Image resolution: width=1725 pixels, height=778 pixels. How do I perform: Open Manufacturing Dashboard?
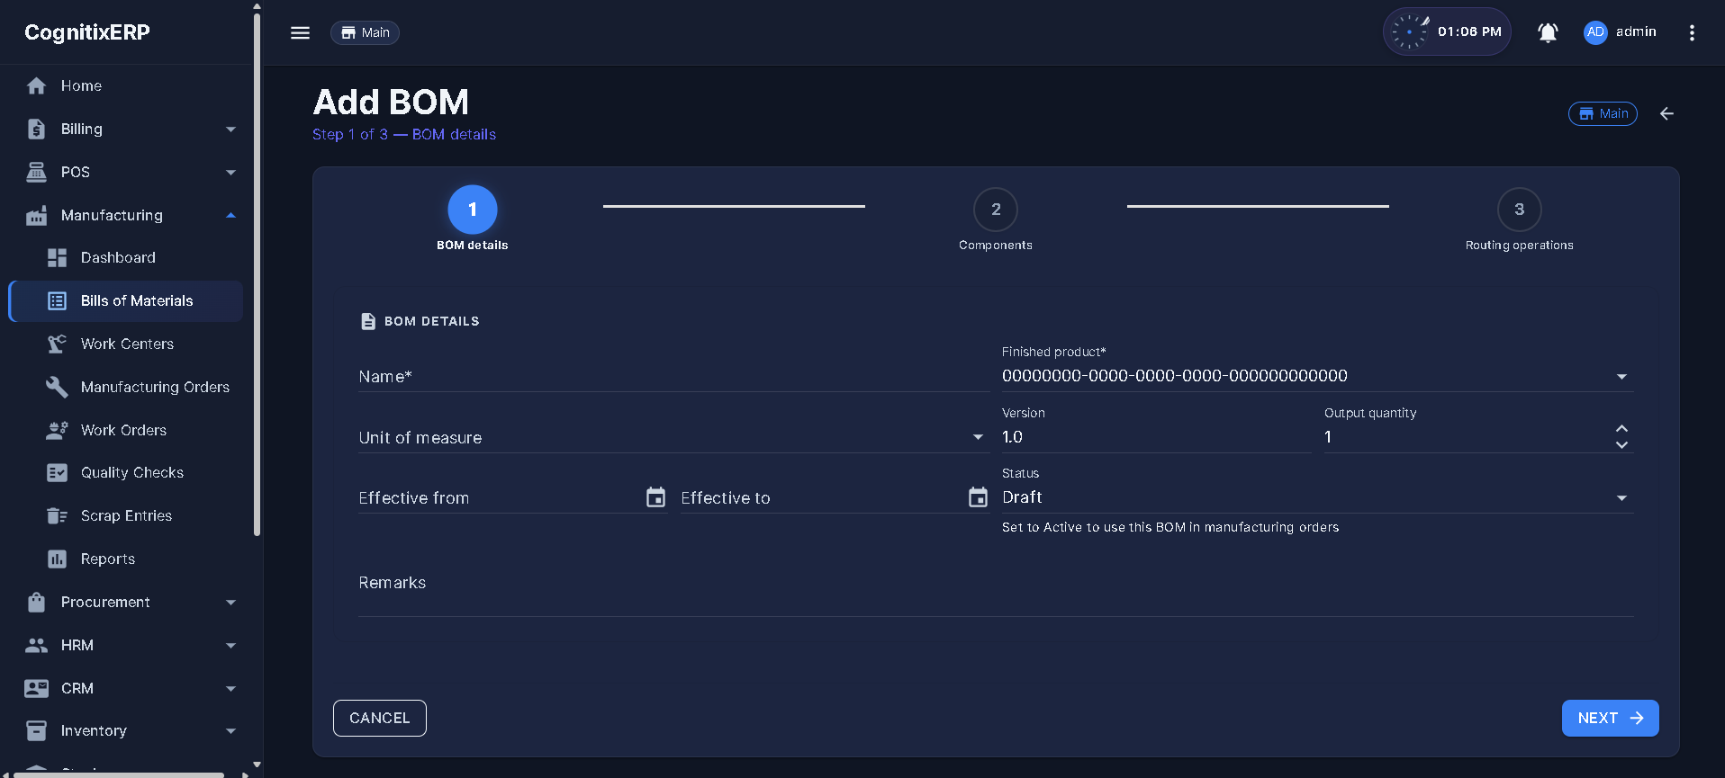point(126,257)
